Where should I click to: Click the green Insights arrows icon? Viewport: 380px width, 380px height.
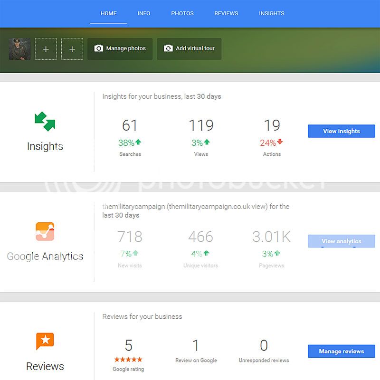[x=45, y=121]
